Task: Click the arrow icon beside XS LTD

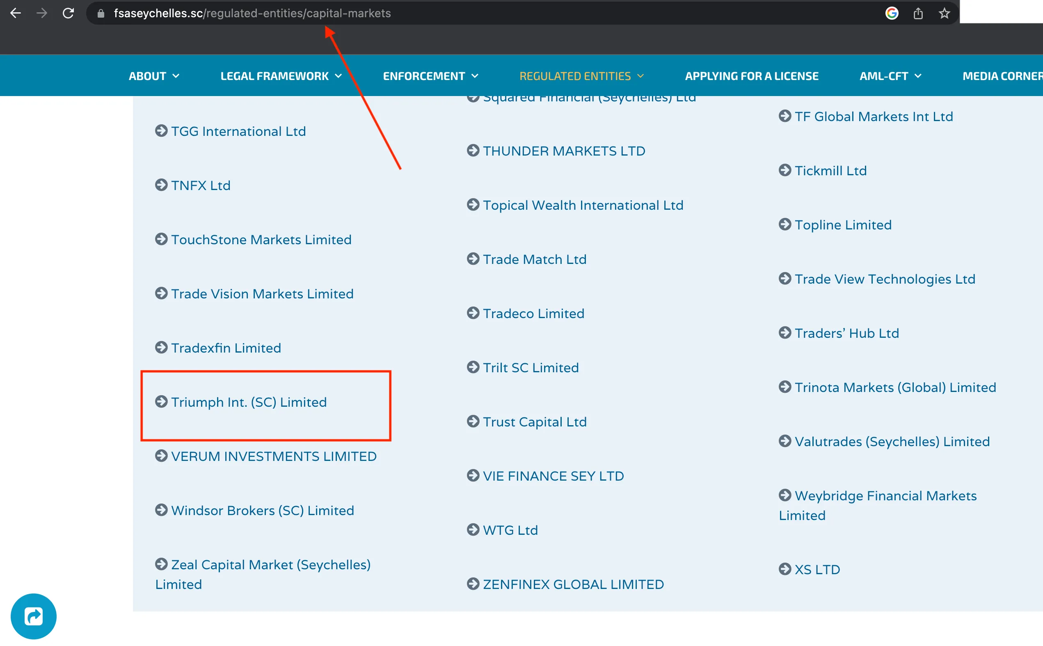Action: pyautogui.click(x=785, y=569)
